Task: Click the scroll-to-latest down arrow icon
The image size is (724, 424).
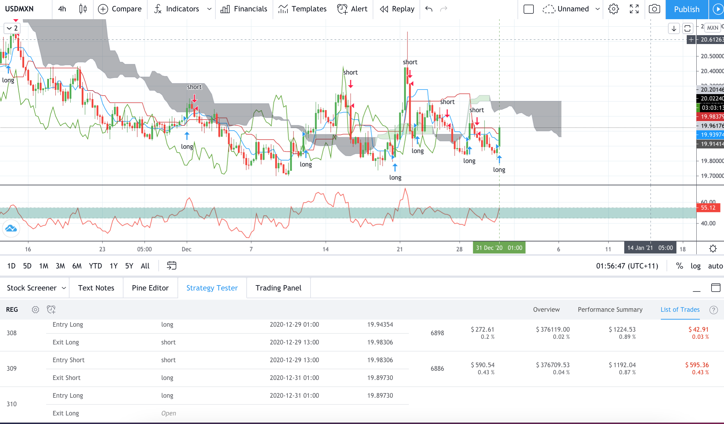Action: tap(674, 28)
